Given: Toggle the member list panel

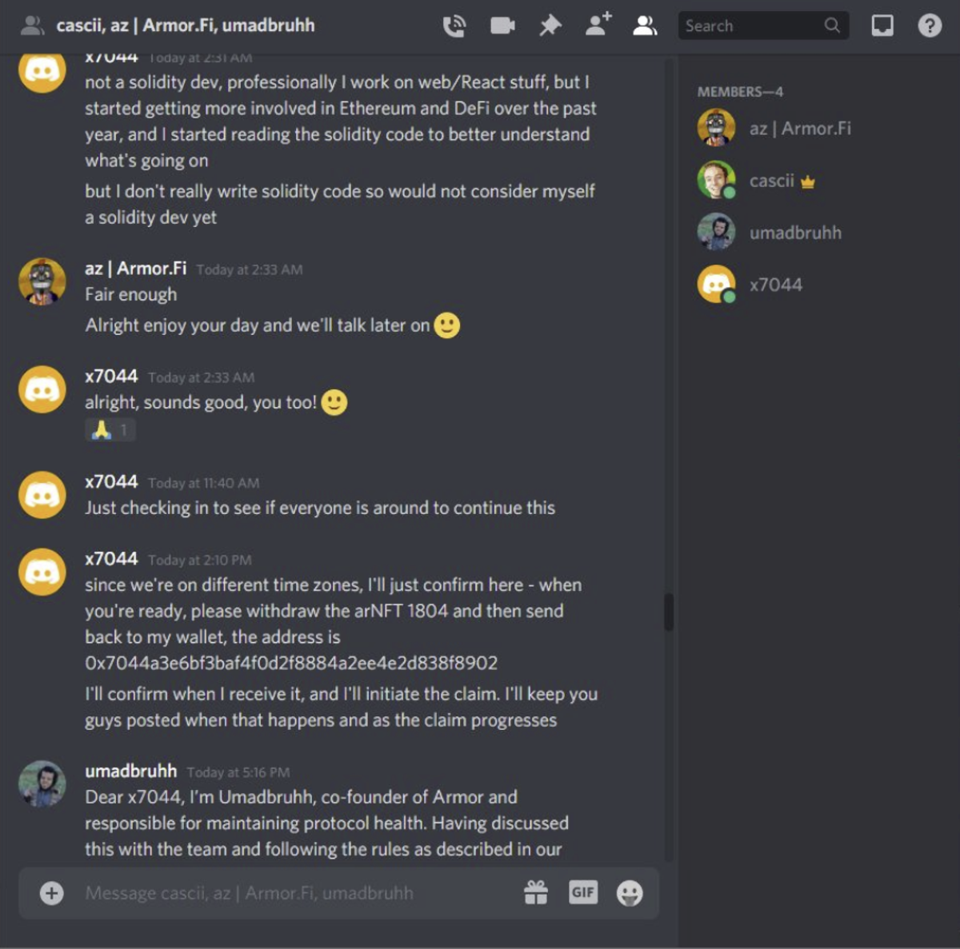Looking at the screenshot, I should (645, 26).
